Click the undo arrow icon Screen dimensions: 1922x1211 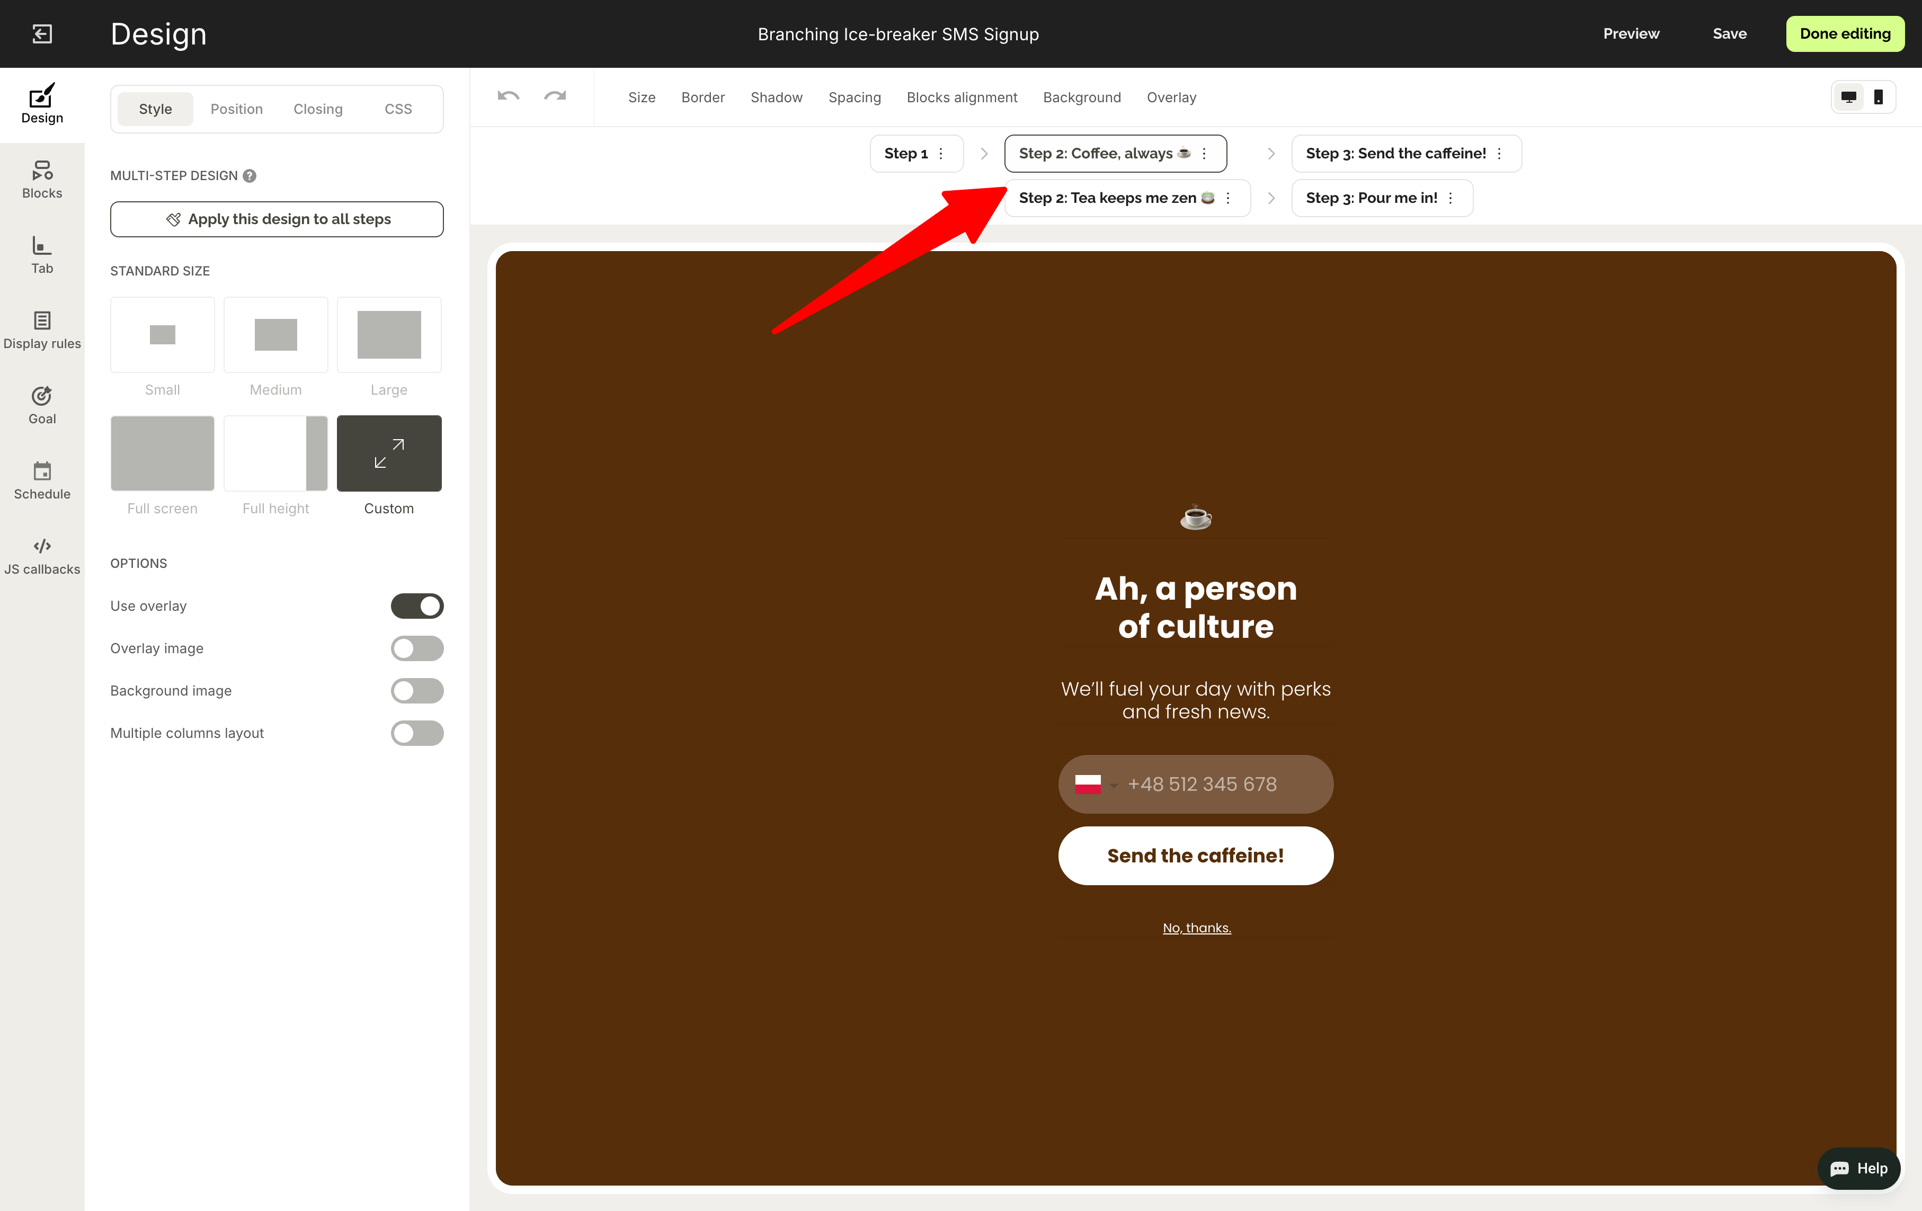point(508,96)
